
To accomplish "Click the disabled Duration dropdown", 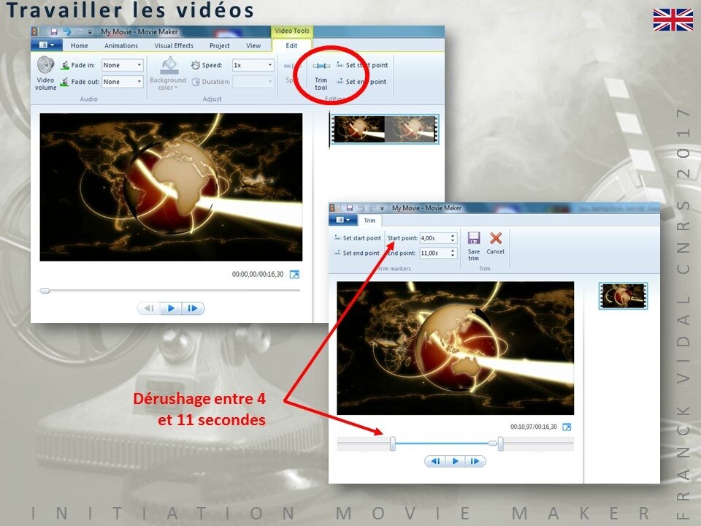I will (x=253, y=82).
